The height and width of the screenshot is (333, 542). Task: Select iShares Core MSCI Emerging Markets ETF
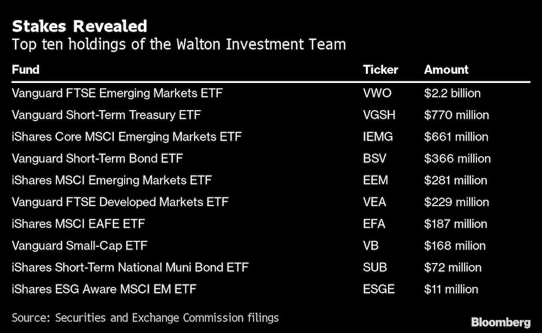[x=126, y=137]
